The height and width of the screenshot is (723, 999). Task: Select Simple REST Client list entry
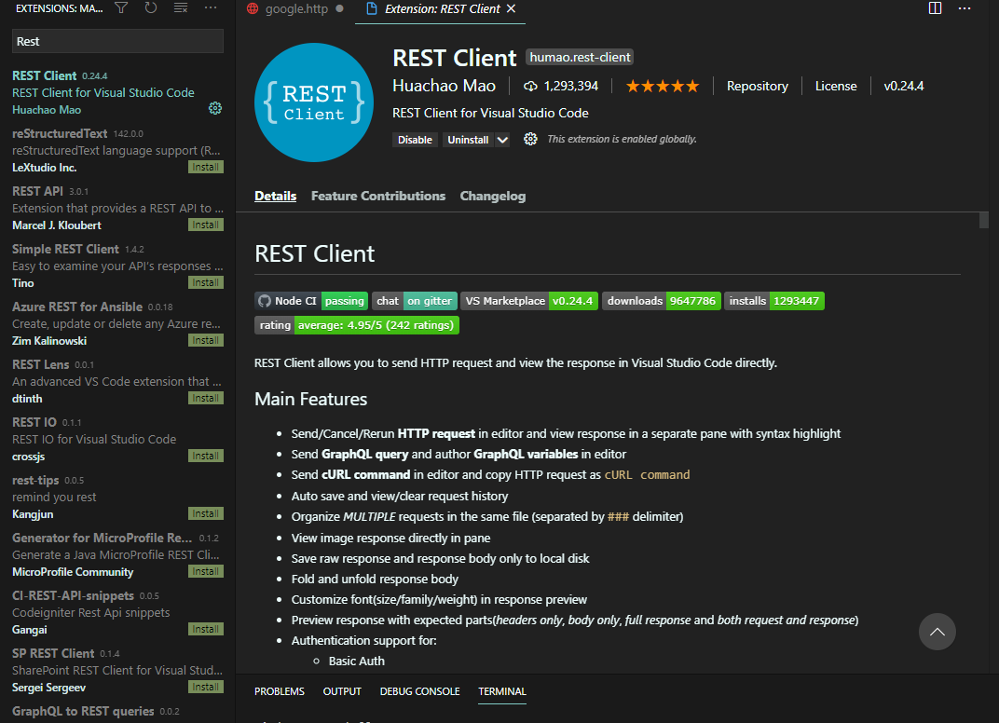(117, 266)
